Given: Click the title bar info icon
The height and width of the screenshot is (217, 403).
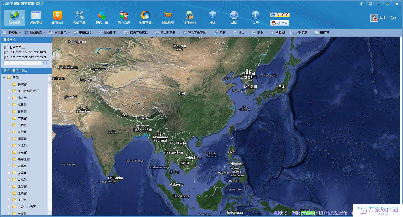Looking at the screenshot, I should pos(362,4).
